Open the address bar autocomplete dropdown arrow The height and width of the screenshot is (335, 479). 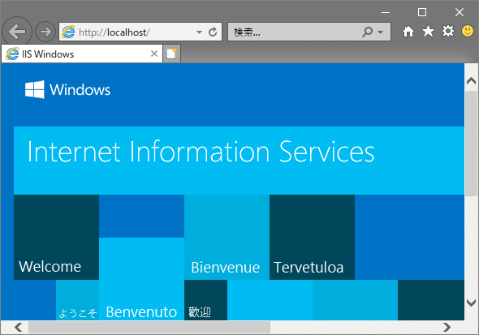click(199, 32)
